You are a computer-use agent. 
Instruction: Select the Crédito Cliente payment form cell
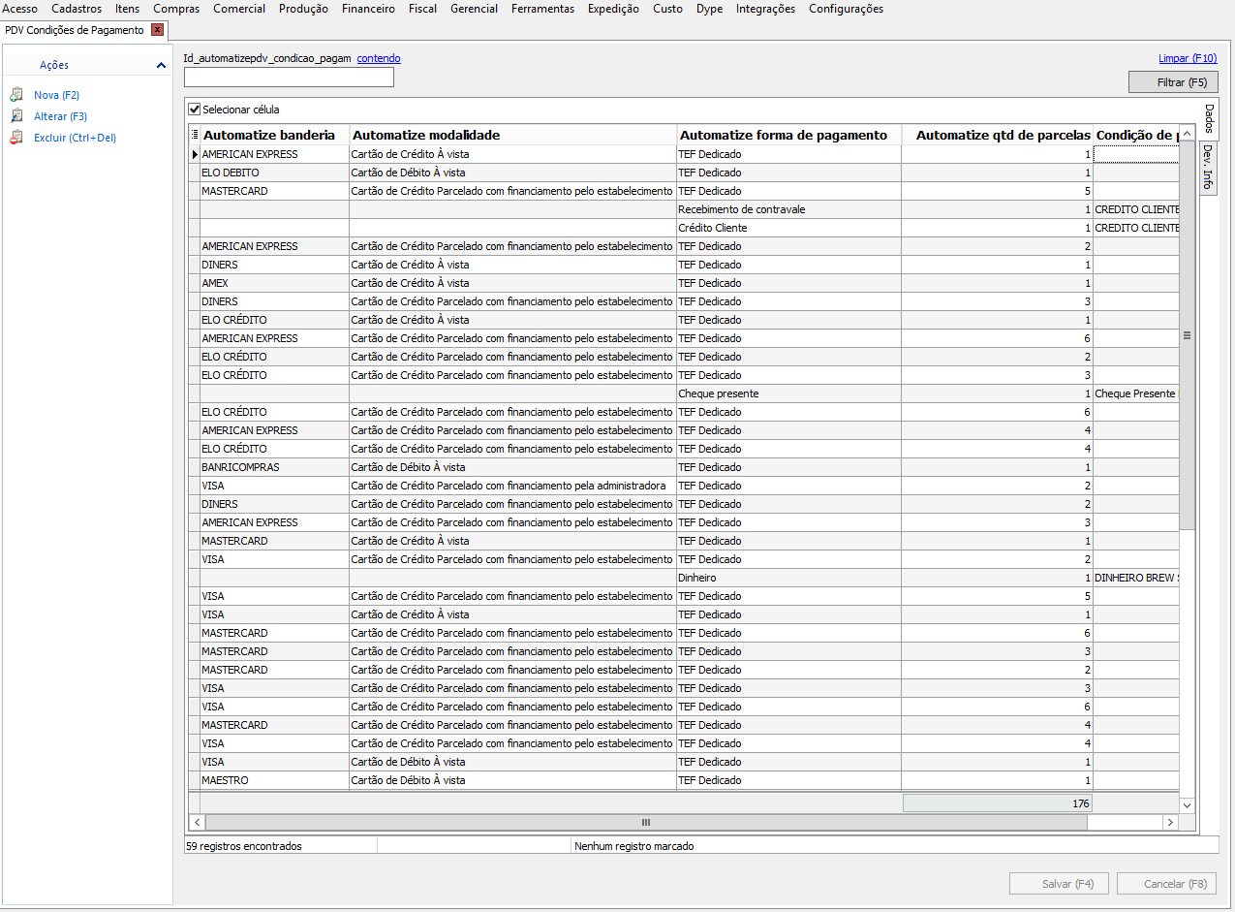tap(788, 228)
